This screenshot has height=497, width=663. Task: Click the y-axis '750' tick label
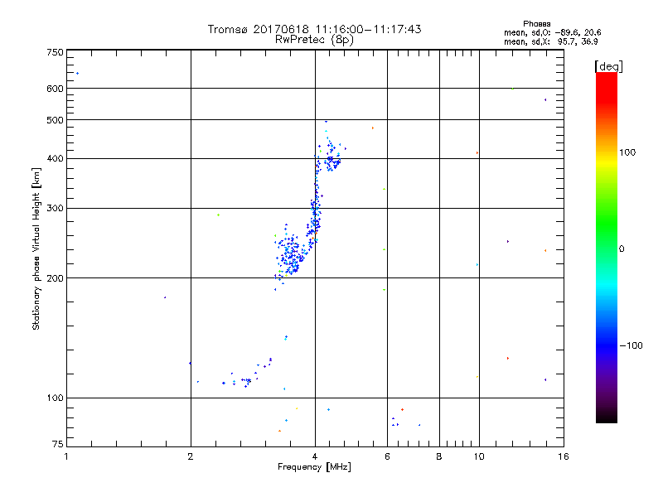pyautogui.click(x=55, y=52)
